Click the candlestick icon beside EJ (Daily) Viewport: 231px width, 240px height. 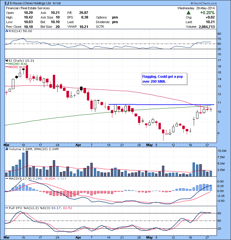(x=7, y=60)
